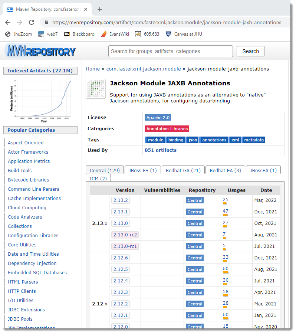Click the Indexed Artifacts (27.1M) heading

coord(40,71)
